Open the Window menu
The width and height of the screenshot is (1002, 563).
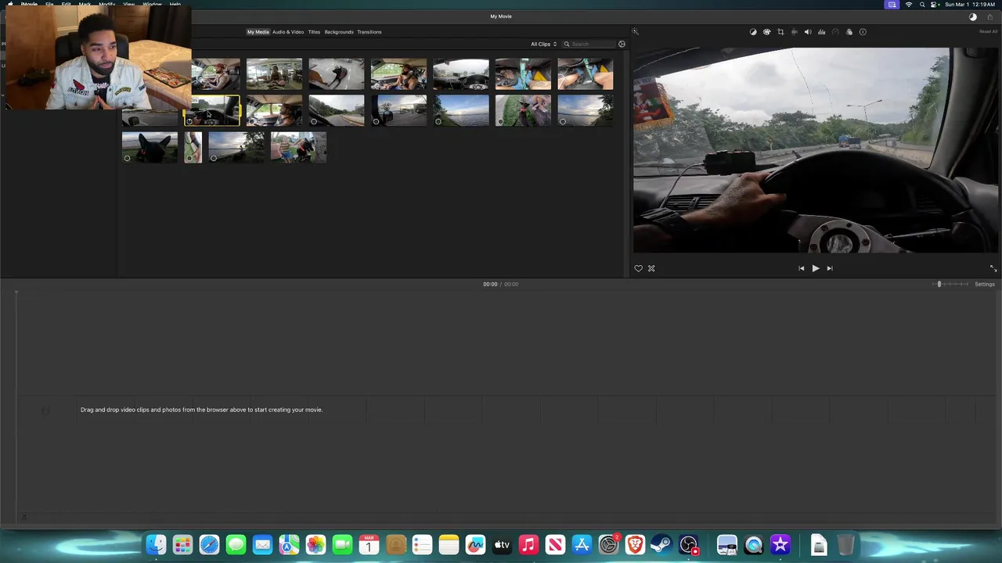(152, 4)
